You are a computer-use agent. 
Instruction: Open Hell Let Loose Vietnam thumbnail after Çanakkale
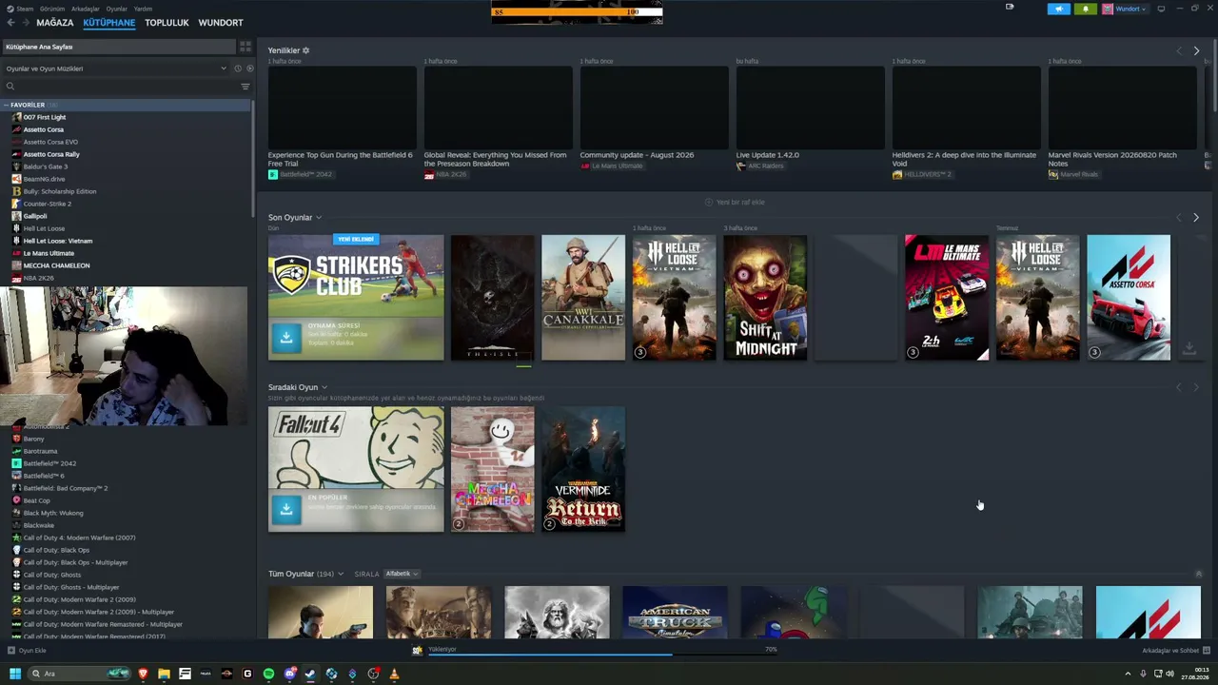tap(674, 298)
